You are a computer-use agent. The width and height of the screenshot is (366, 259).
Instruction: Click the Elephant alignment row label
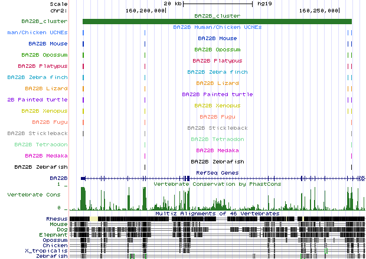tap(54, 235)
